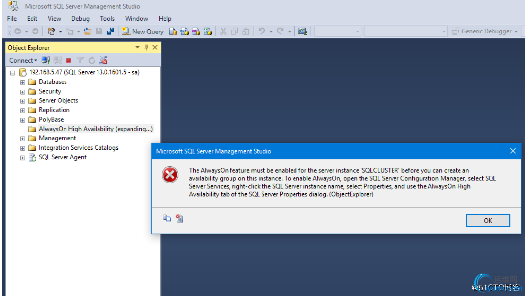Click the Save toolbar icon
525x296 pixels.
[99, 32]
